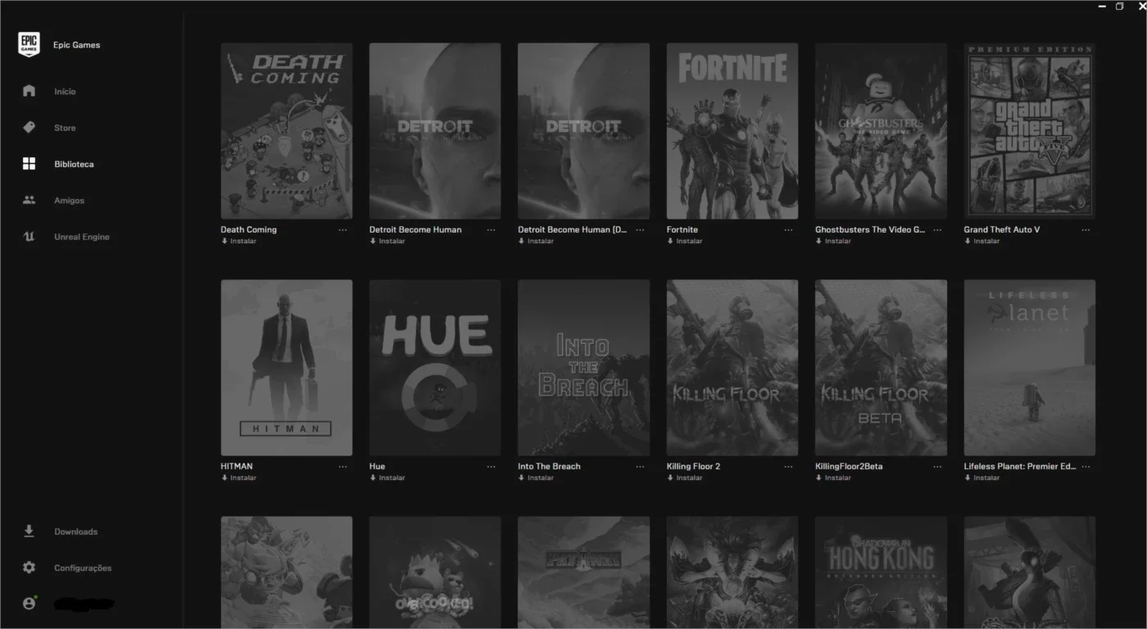Click the user profile avatar icon
This screenshot has width=1147, height=629.
29,603
